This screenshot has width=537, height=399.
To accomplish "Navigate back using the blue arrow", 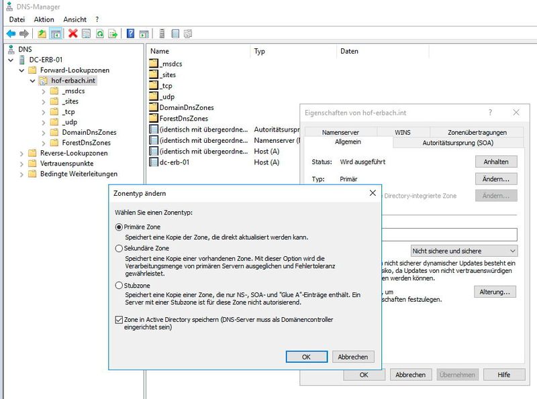I will click(11, 32).
